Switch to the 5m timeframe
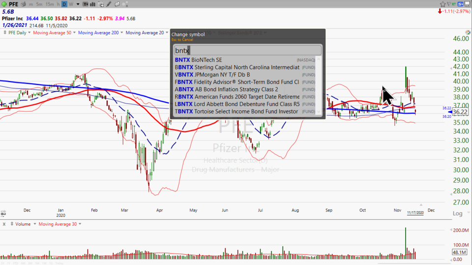The height and width of the screenshot is (265, 472). coord(39,4)
